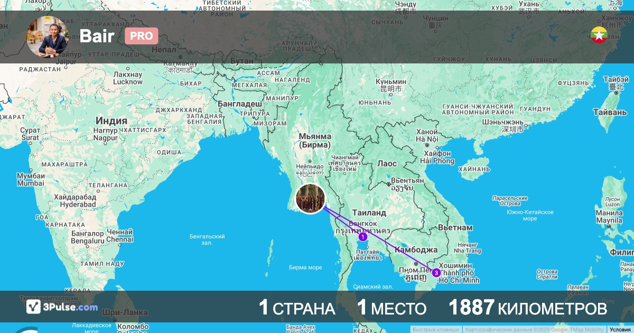Click the 1 СТРАНА counter
634x333 pixels.
click(x=297, y=308)
